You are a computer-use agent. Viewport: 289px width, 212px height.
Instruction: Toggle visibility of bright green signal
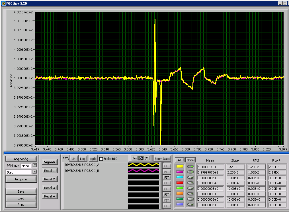(190, 188)
